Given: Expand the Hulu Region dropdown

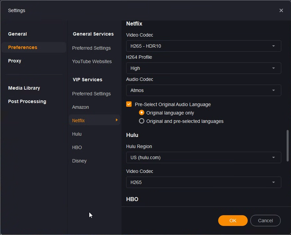Looking at the screenshot, I should tap(203, 157).
